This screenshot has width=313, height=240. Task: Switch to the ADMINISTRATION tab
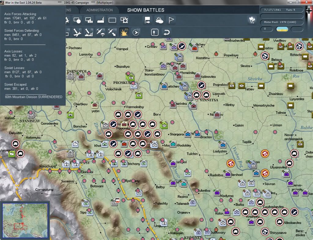point(99,10)
